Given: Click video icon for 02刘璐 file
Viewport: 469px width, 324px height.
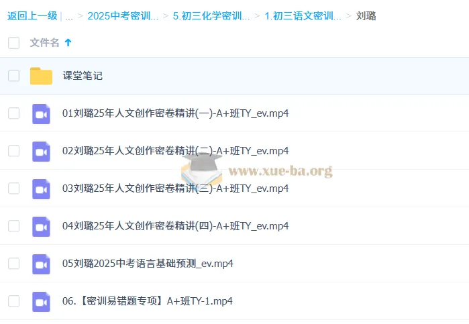Looking at the screenshot, I should (41, 151).
